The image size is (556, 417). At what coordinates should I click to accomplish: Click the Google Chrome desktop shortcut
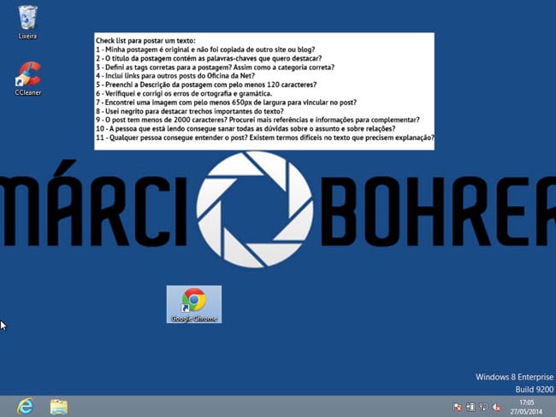pyautogui.click(x=194, y=303)
